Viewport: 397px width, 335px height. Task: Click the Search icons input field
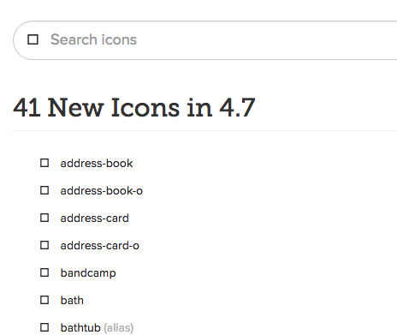(x=205, y=40)
